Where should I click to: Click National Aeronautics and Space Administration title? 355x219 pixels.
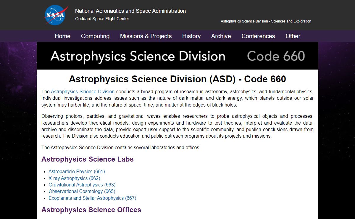pos(130,11)
